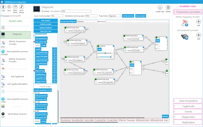
Task: Expand the Data Acquisition roles section
Action: tap(188, 101)
